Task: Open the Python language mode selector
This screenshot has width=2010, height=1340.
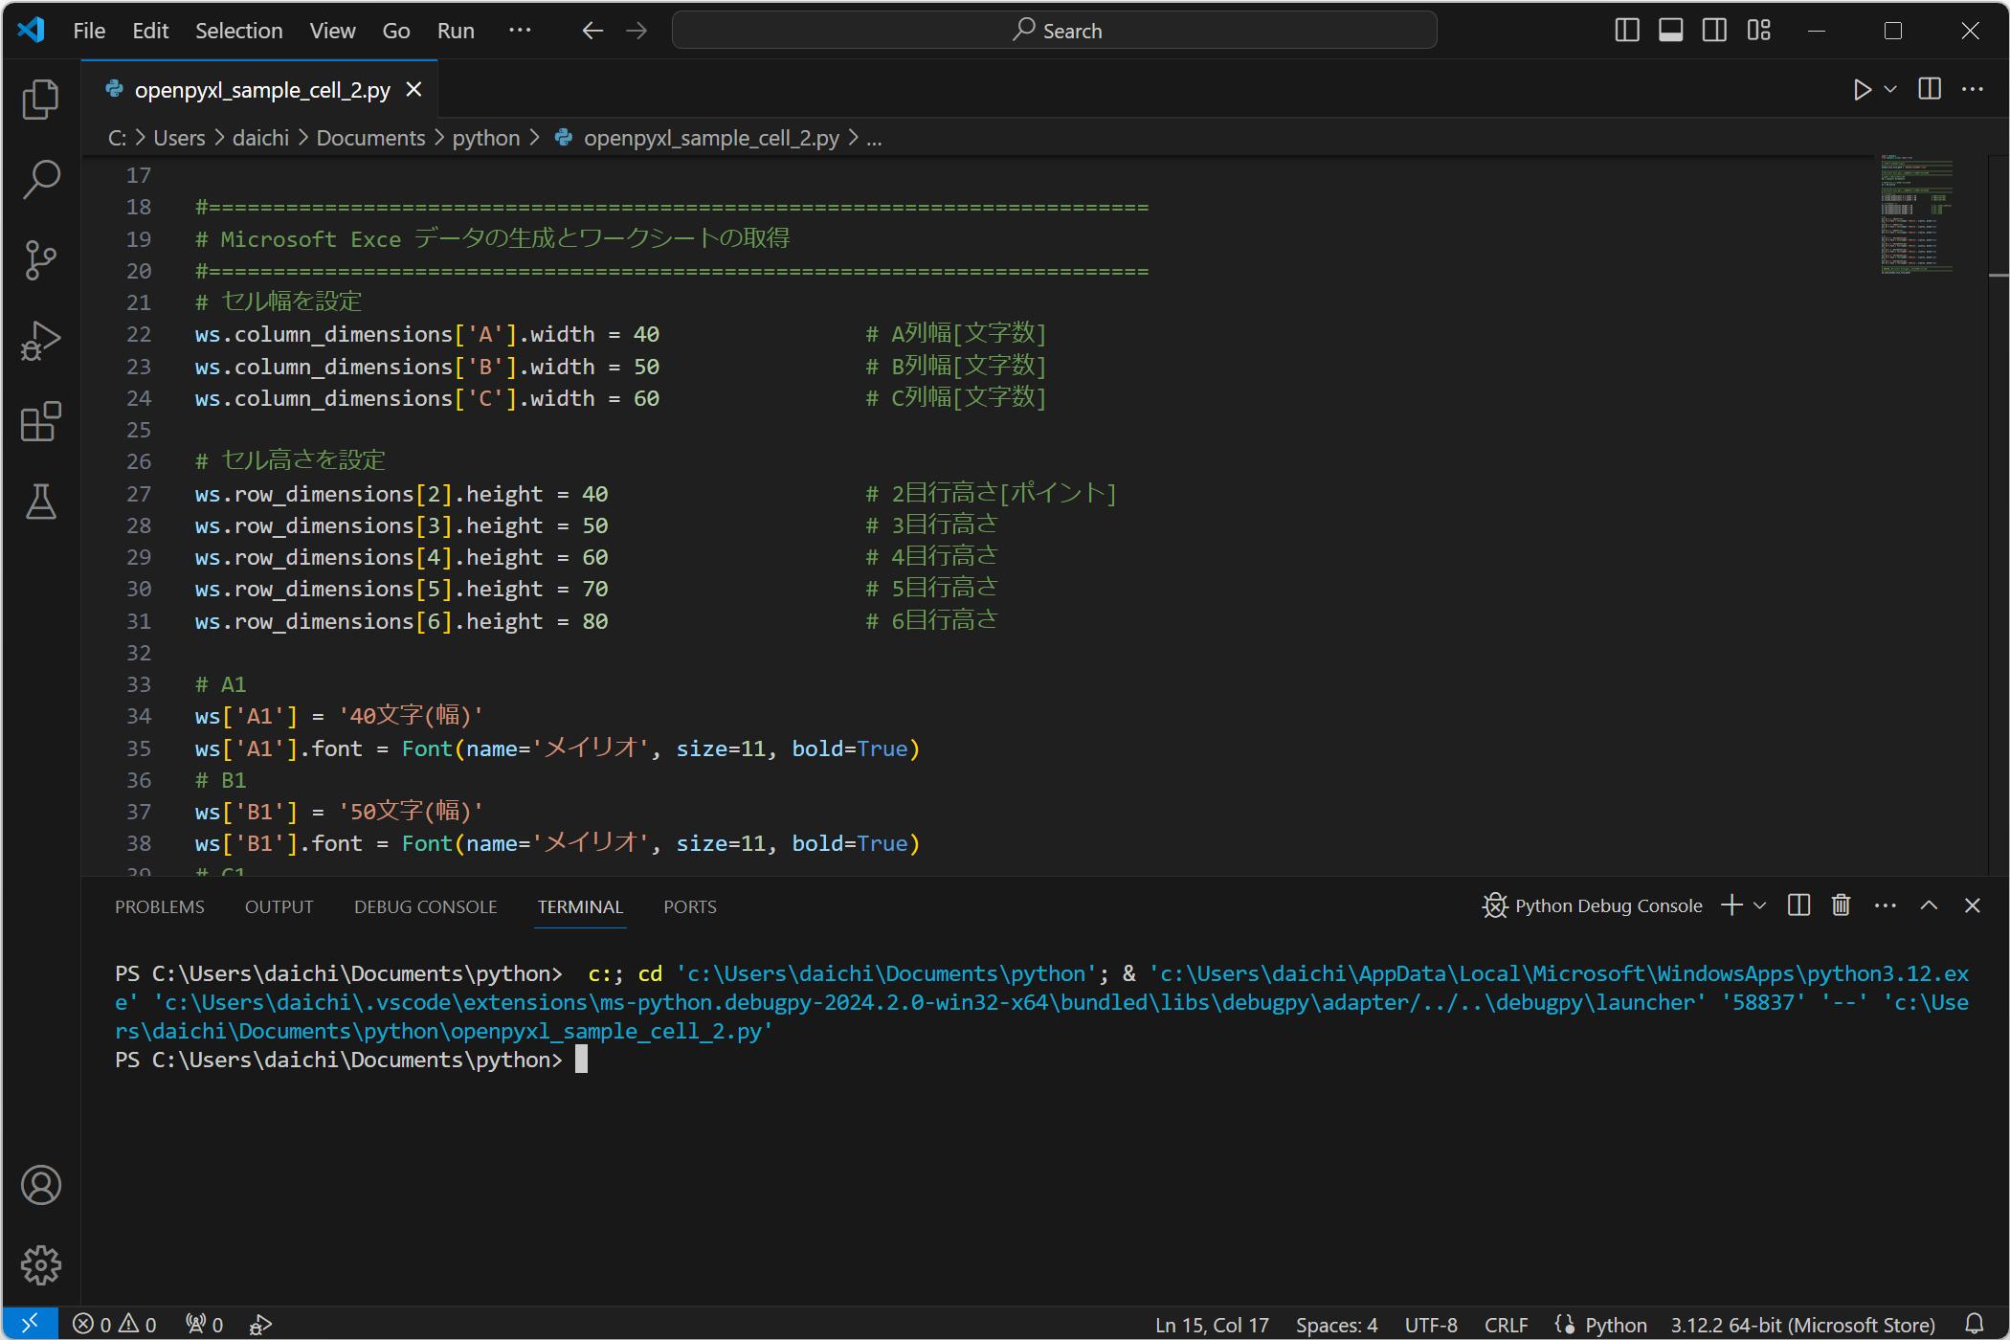Action: 1616,1325
